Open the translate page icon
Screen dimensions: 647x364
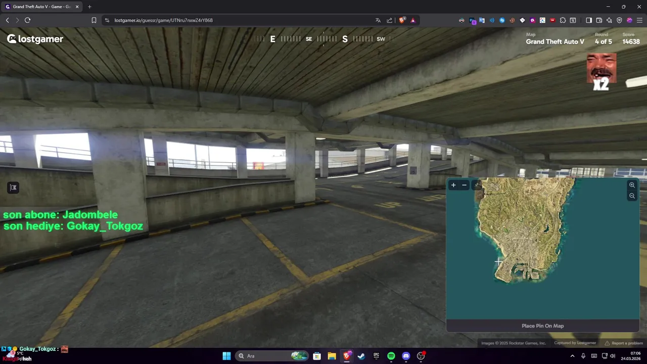(x=378, y=20)
